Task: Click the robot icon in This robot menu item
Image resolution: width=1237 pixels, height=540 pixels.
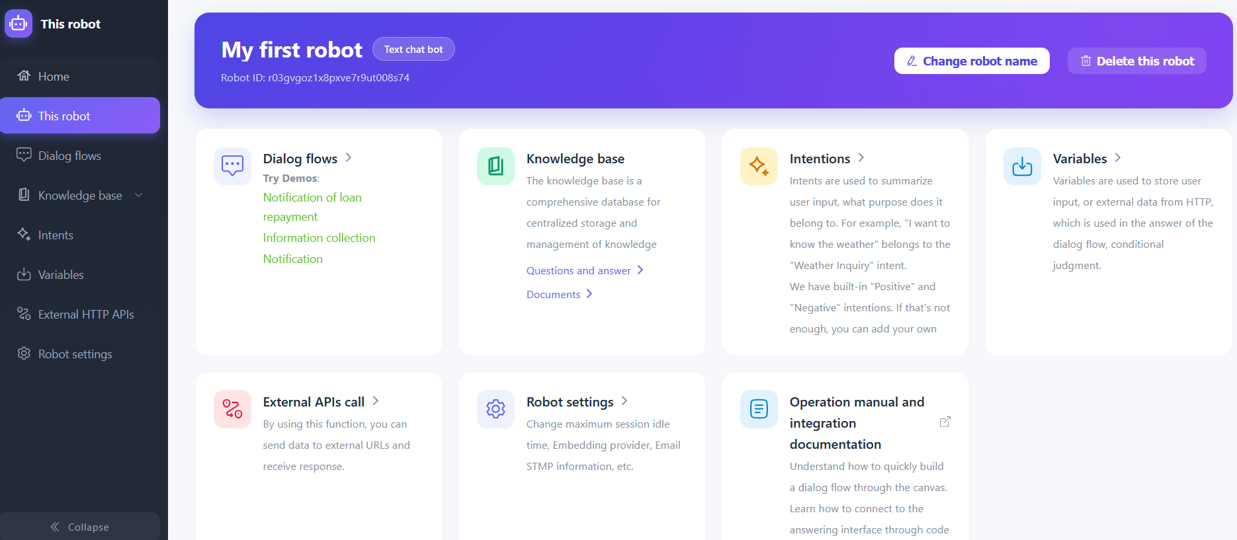Action: [24, 115]
